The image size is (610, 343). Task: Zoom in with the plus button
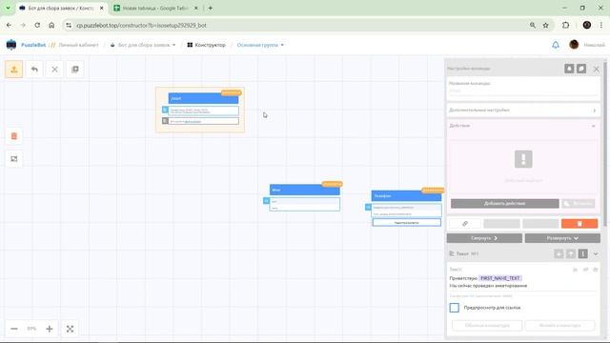(50, 329)
